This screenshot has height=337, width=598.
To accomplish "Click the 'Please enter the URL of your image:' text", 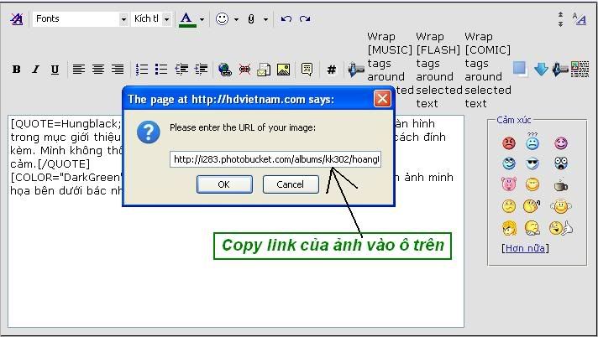I will (x=243, y=127).
